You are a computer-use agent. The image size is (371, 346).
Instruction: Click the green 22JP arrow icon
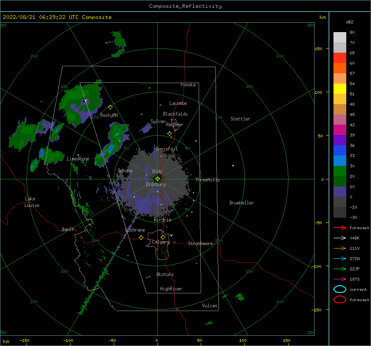(x=340, y=269)
